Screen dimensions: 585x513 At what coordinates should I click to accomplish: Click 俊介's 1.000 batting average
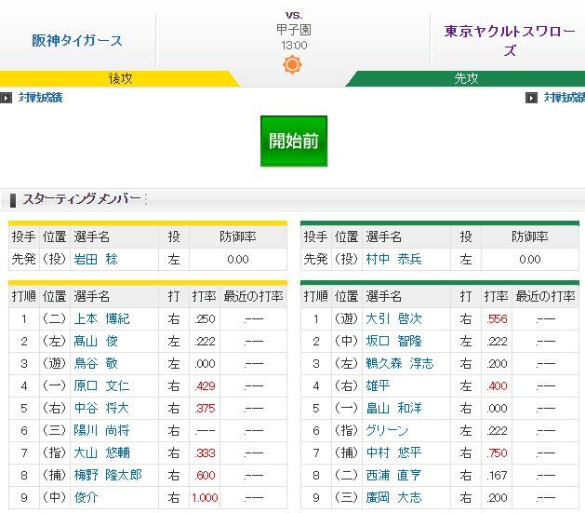(205, 498)
